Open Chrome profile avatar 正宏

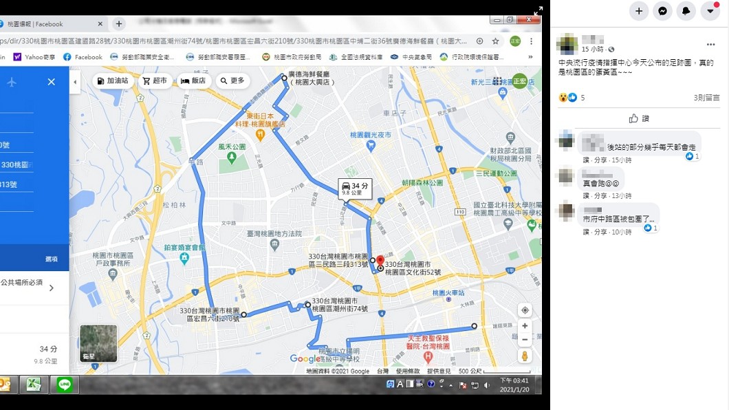[515, 41]
